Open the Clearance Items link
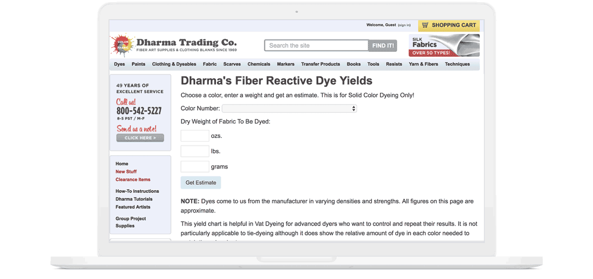Screen dimensions: 593x279 click(133, 179)
